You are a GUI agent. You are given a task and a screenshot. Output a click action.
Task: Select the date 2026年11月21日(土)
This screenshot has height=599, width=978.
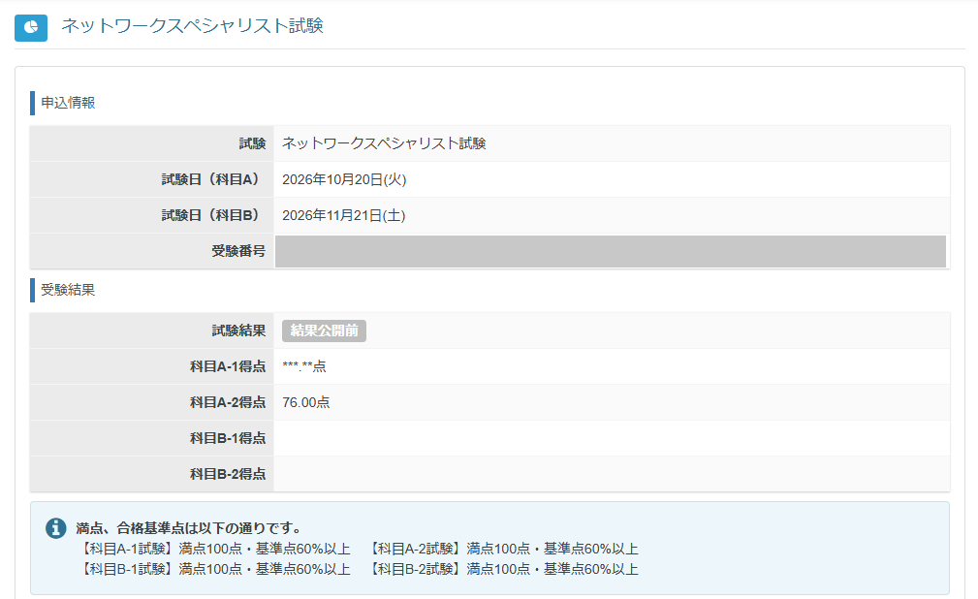coord(344,215)
